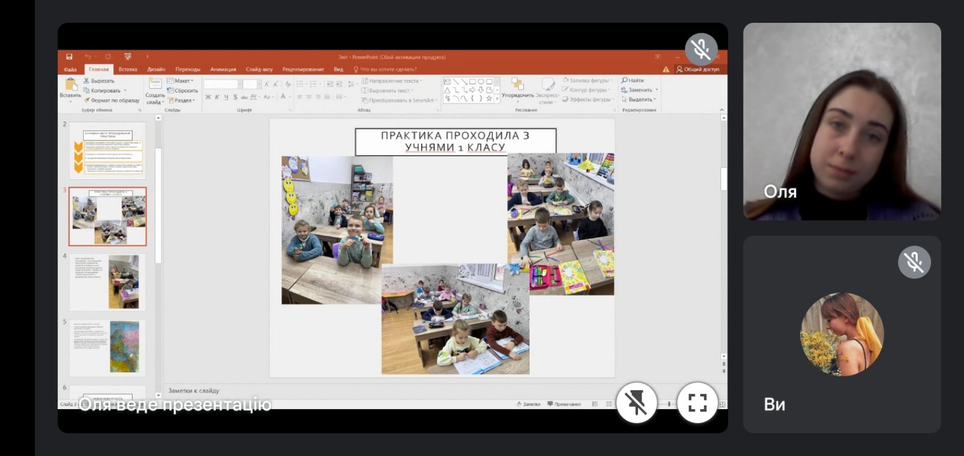Screen dimensions: 964x456
Task: Switch to the Вставка tab
Action: pyautogui.click(x=128, y=69)
